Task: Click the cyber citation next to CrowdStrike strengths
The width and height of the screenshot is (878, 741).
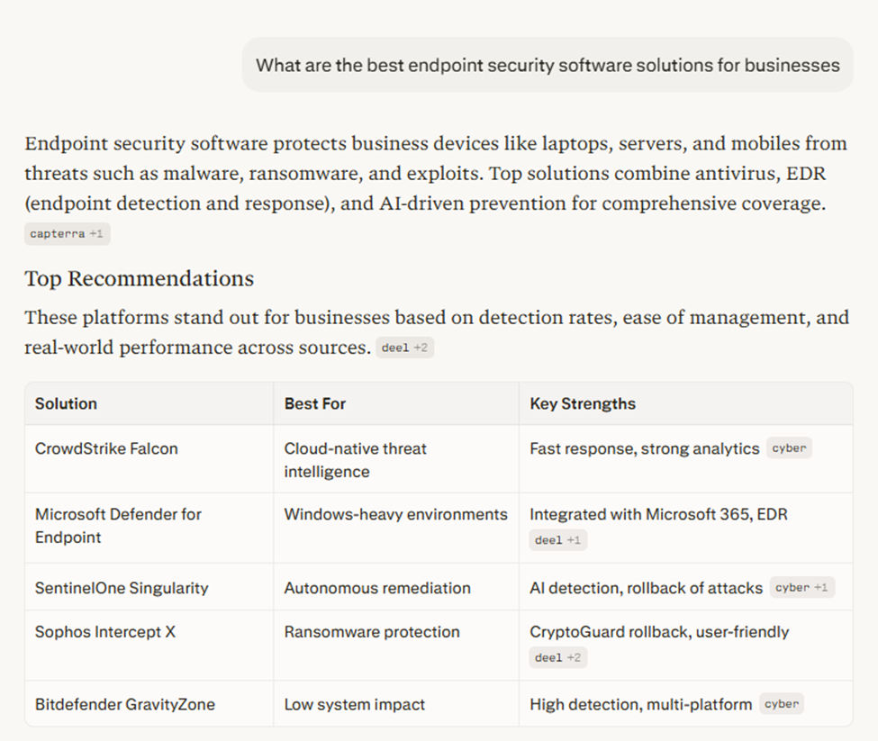Action: [x=789, y=447]
